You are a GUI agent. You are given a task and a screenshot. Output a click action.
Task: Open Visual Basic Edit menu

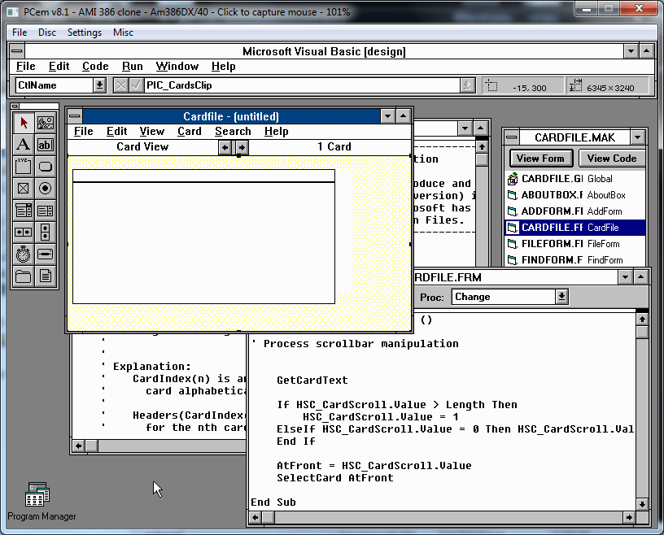(59, 67)
